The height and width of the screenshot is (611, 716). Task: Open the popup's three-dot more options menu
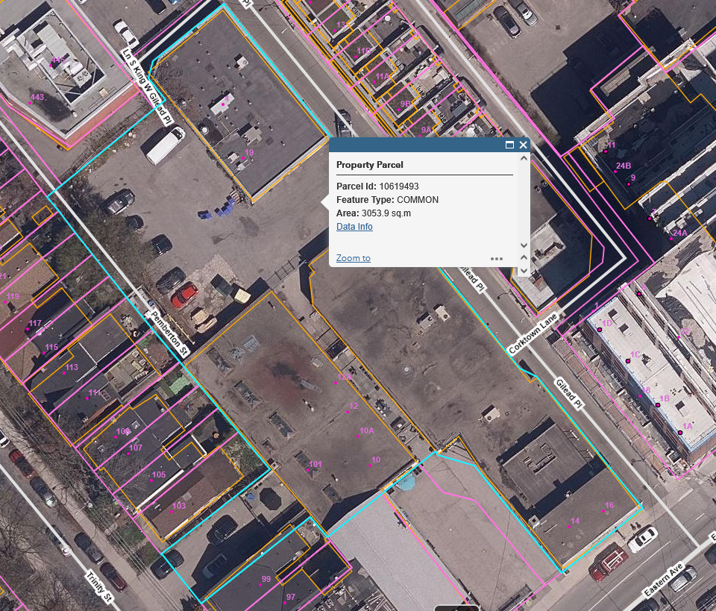tap(497, 259)
